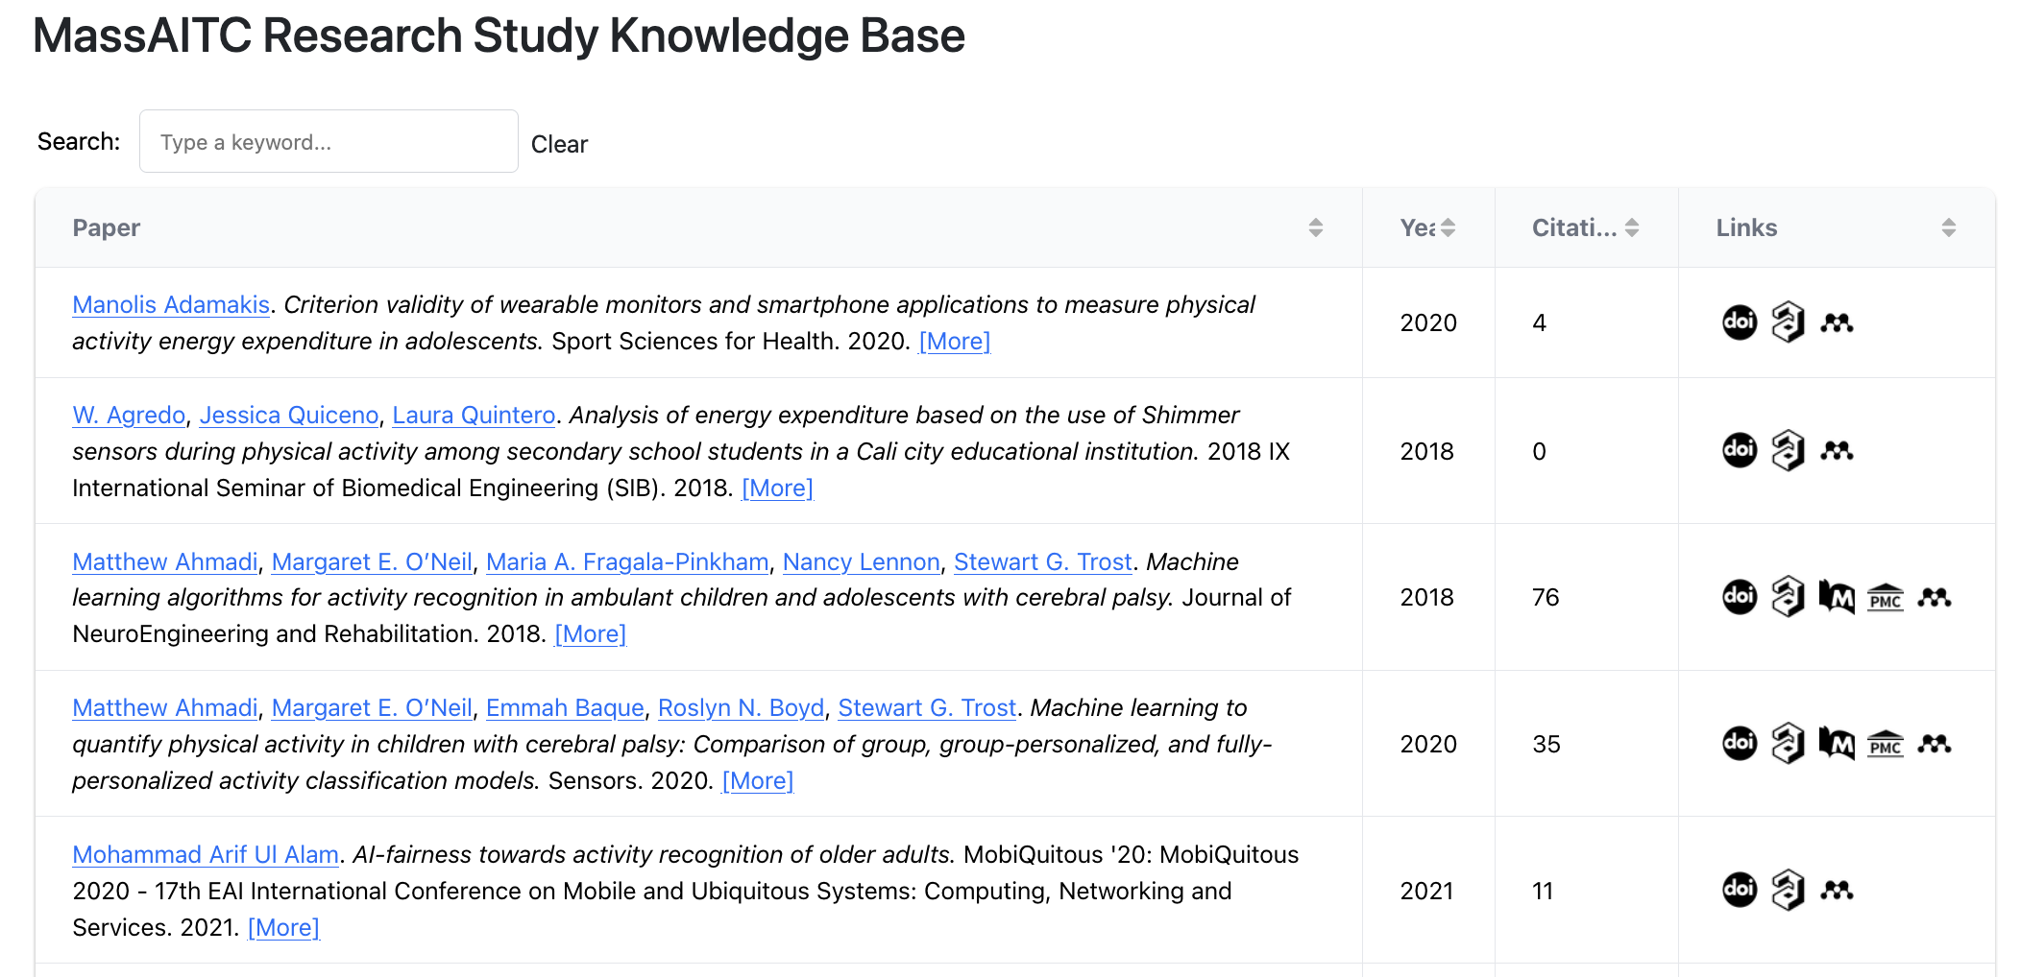Sort table by Links column arrows
Viewport: 2021px width, 977px height.
(1949, 227)
